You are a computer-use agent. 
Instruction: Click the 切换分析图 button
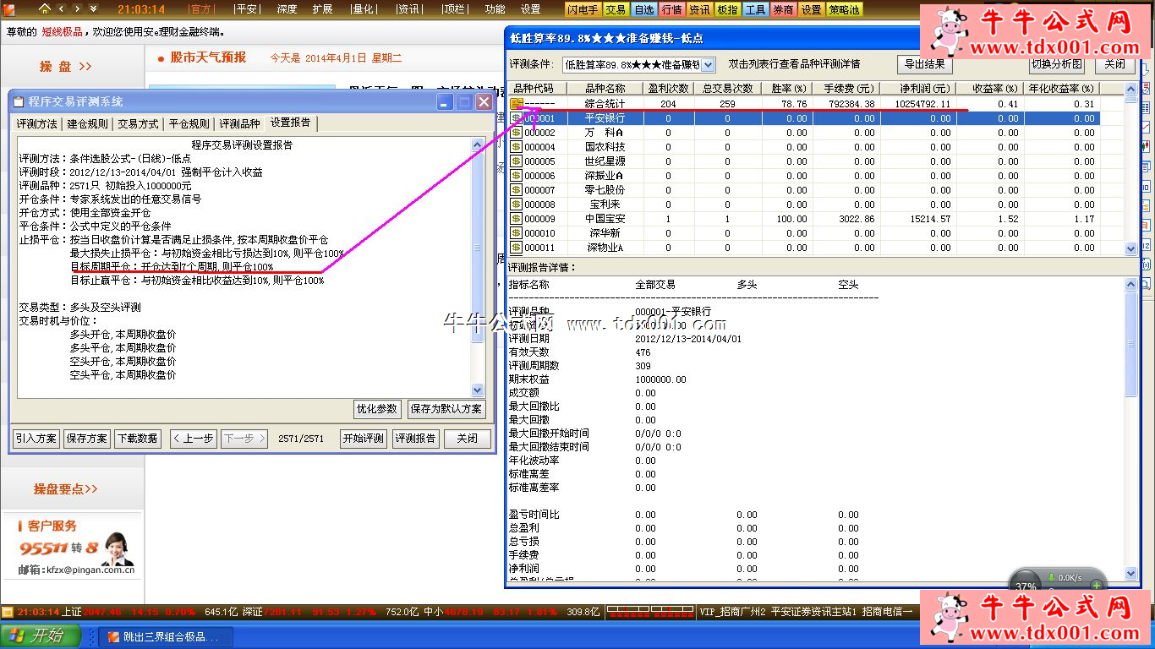[x=1057, y=64]
